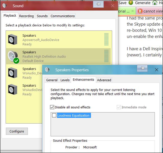Click the WsAudio_Dev speaker icon

click(x=13, y=73)
